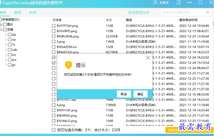Check the box for $IKKAZ2M.ico
Image resolution: width=214 pixels, height=136 pixels.
54,47
